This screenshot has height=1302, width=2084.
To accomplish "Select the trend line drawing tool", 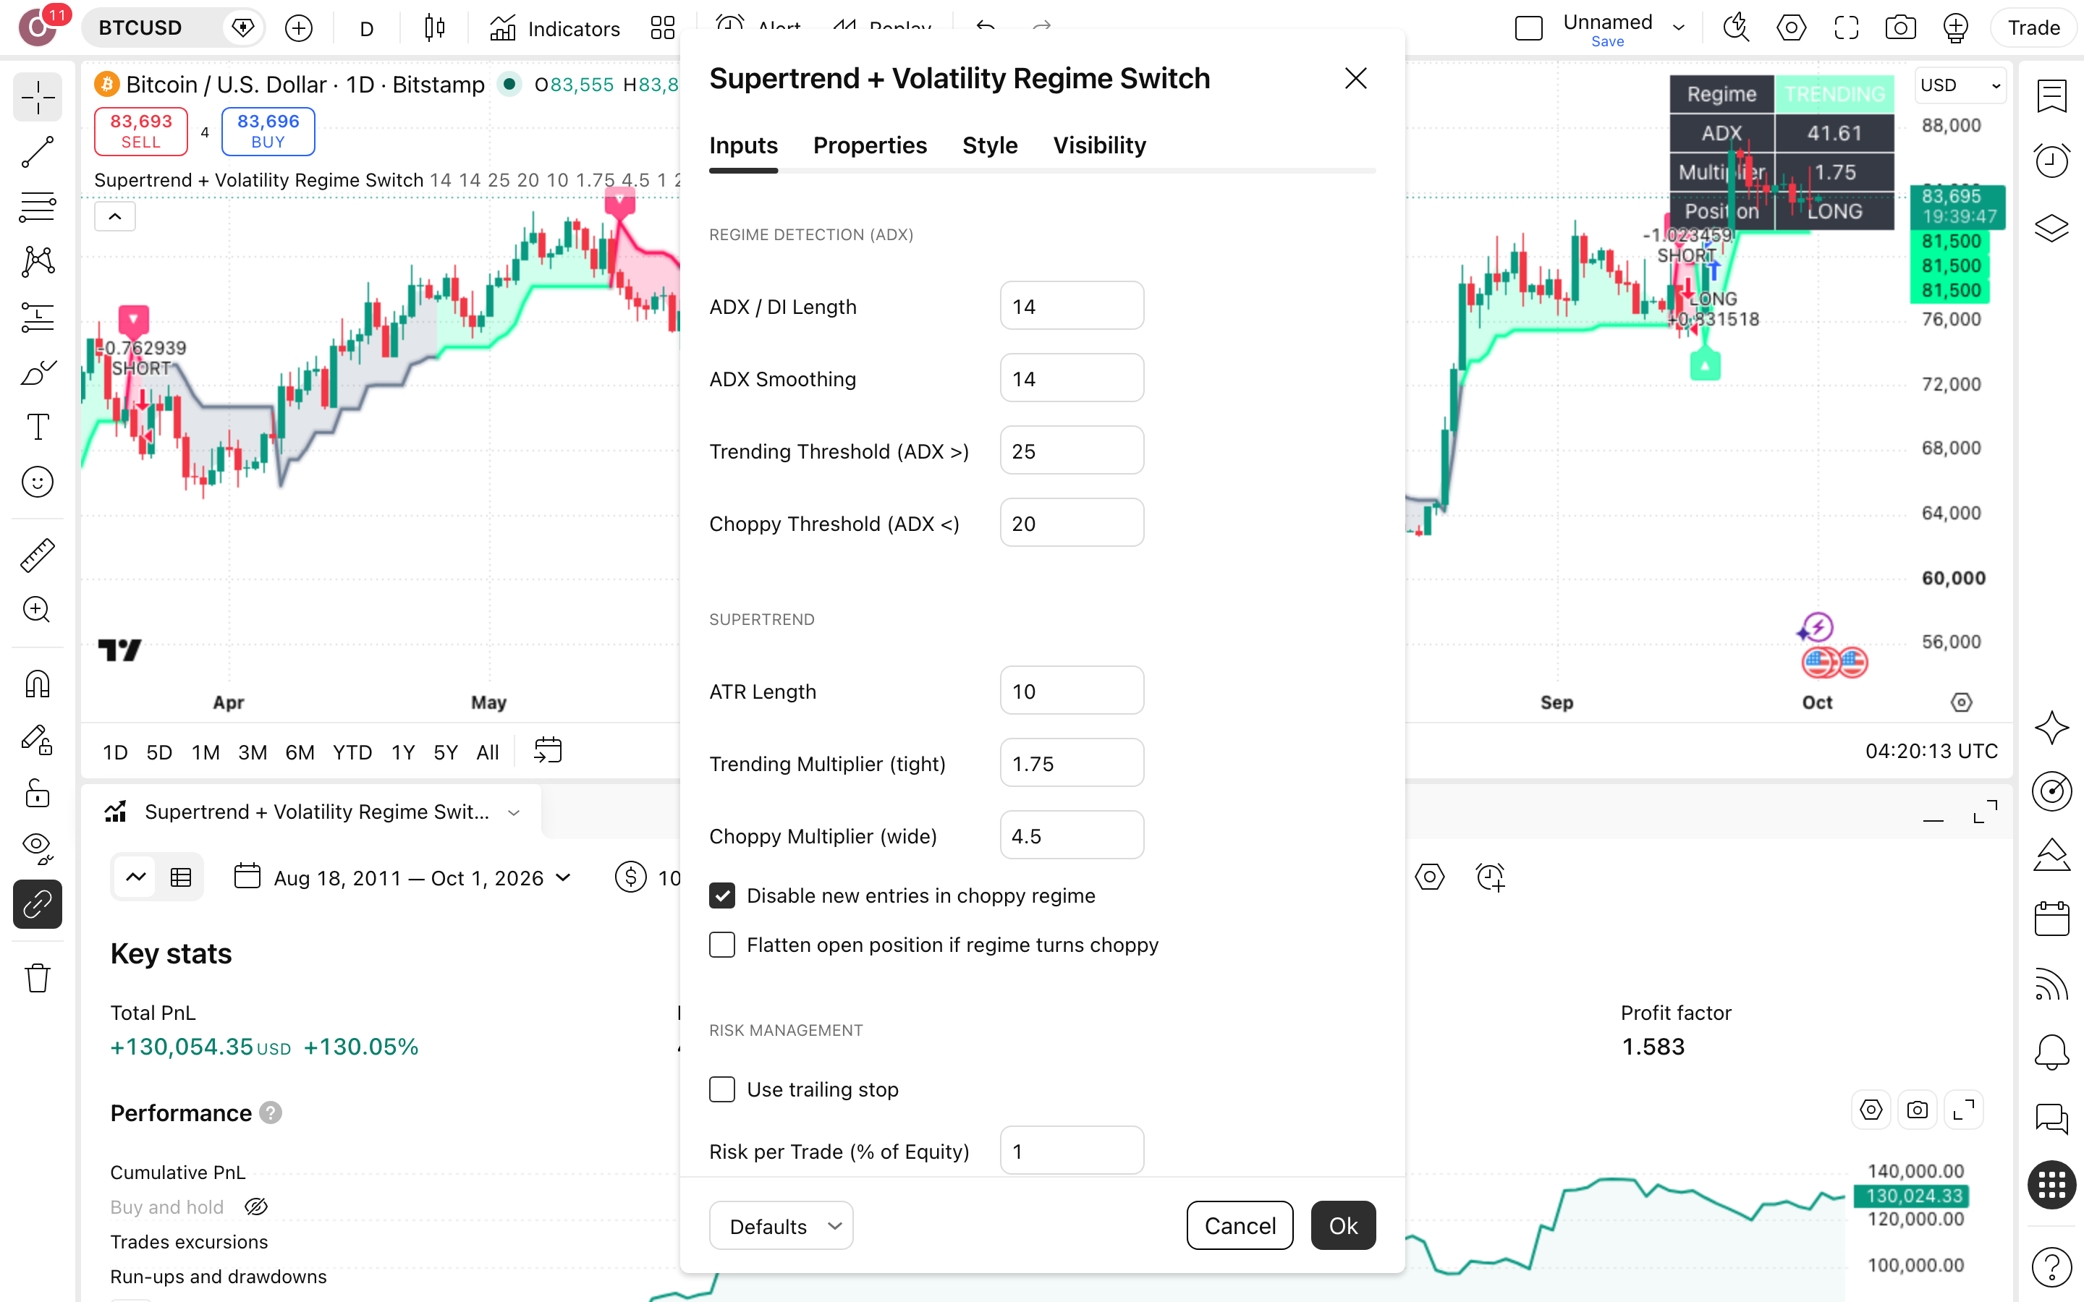I will pos(37,153).
